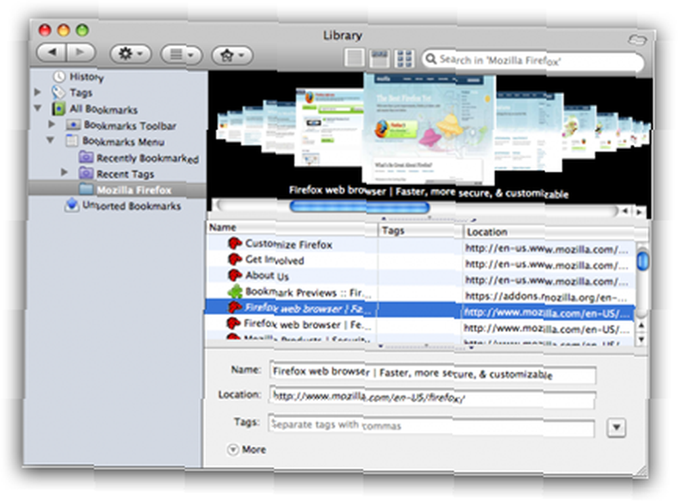Select the Bookmarks Toolbar folder

pyautogui.click(x=129, y=125)
